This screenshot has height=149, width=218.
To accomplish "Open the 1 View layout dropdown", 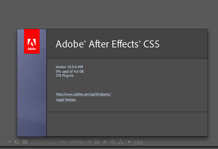I will click(x=81, y=142).
